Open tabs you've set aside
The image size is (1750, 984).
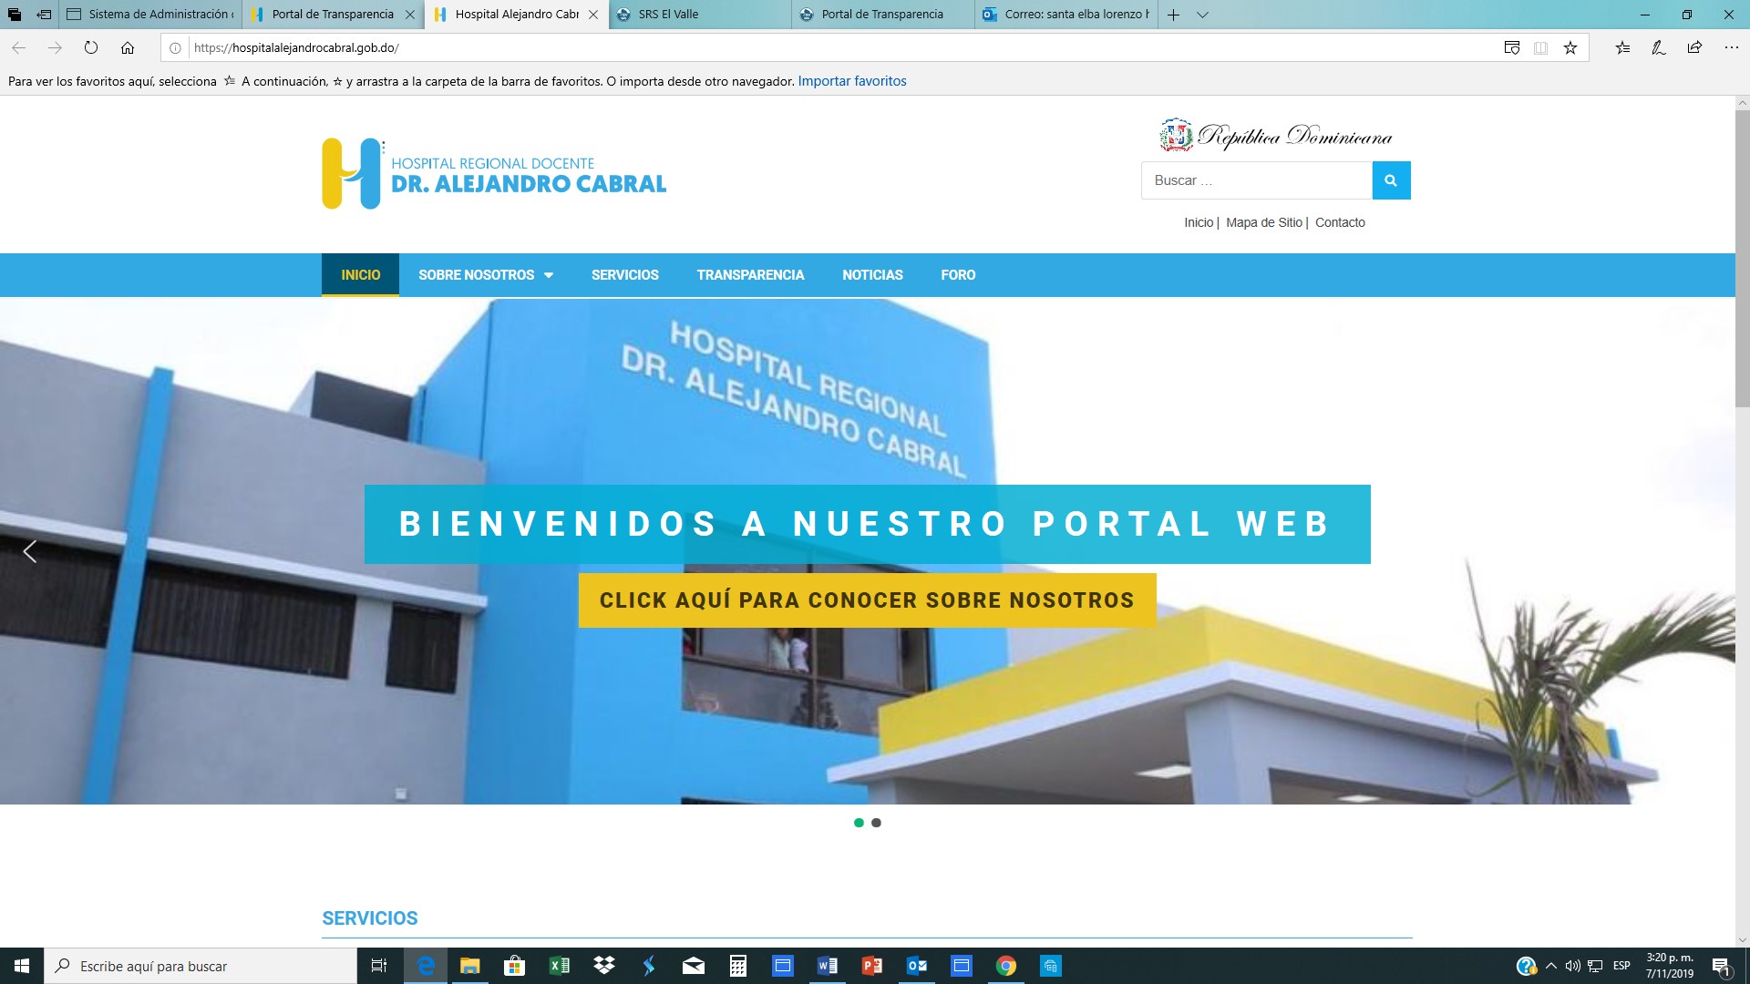click(14, 15)
